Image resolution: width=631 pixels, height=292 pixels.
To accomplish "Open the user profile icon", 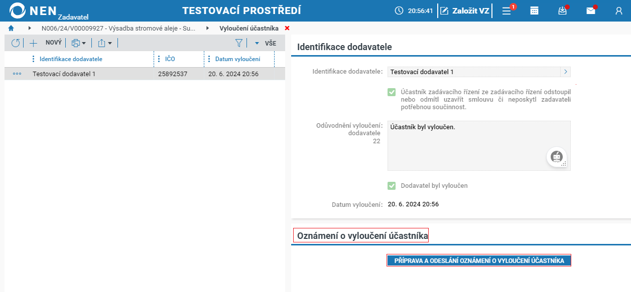I will click(618, 11).
